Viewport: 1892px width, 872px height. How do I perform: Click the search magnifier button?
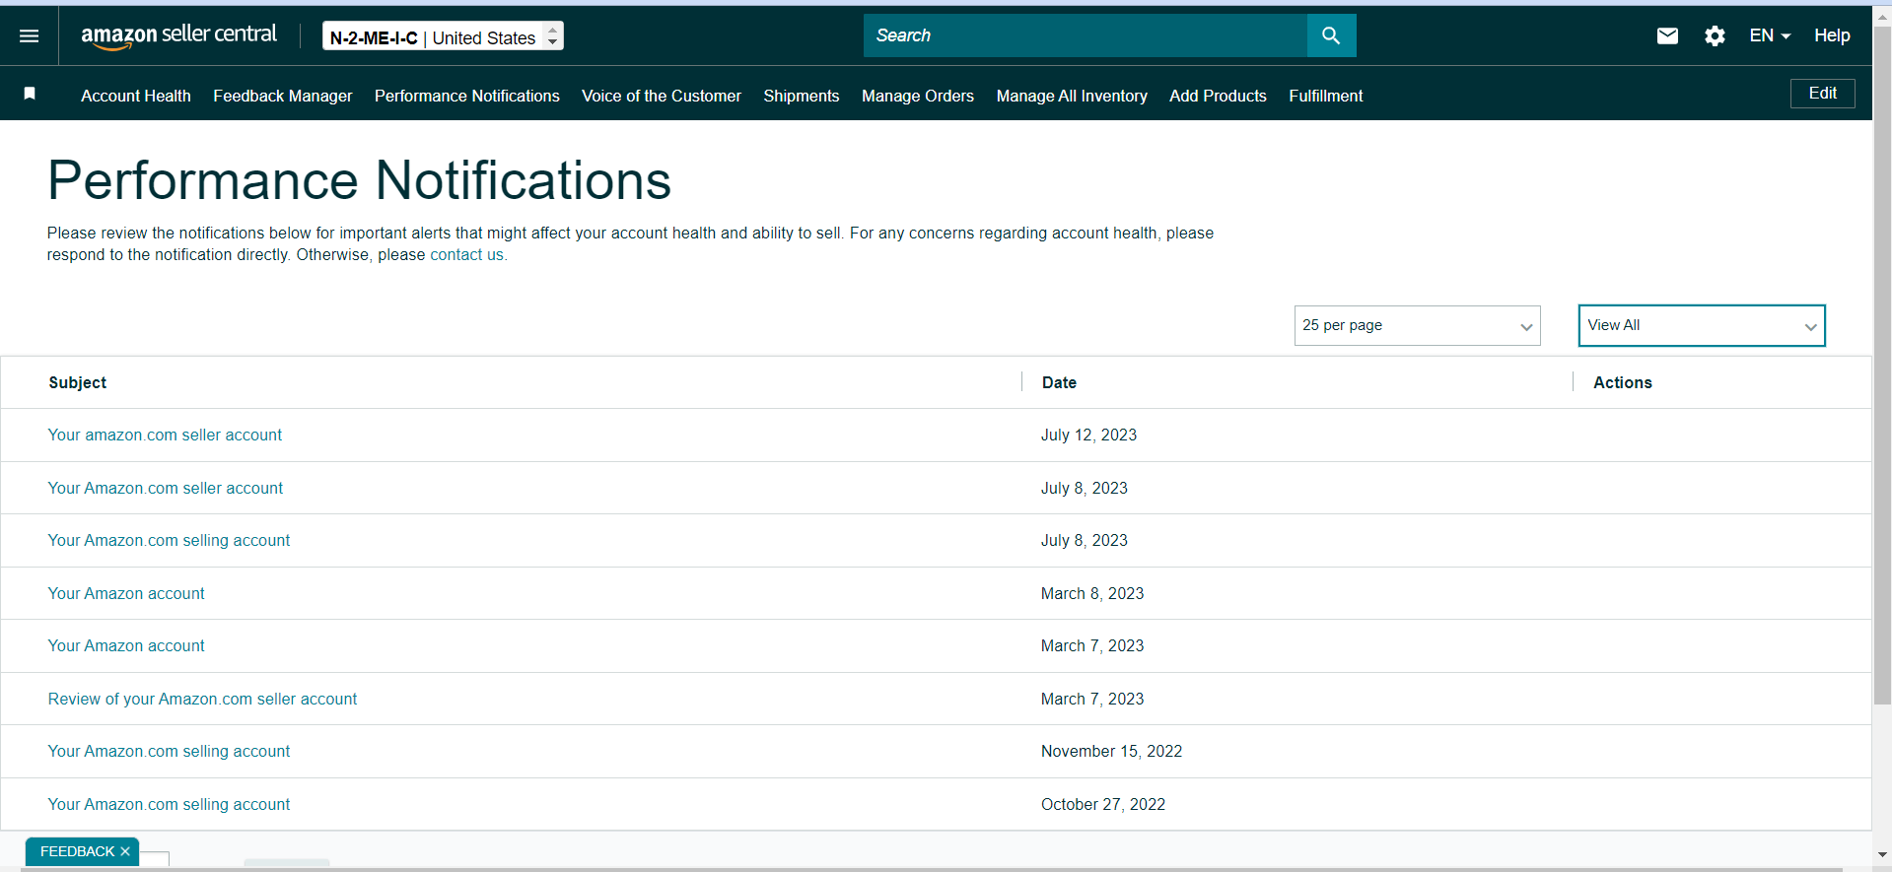pos(1331,35)
